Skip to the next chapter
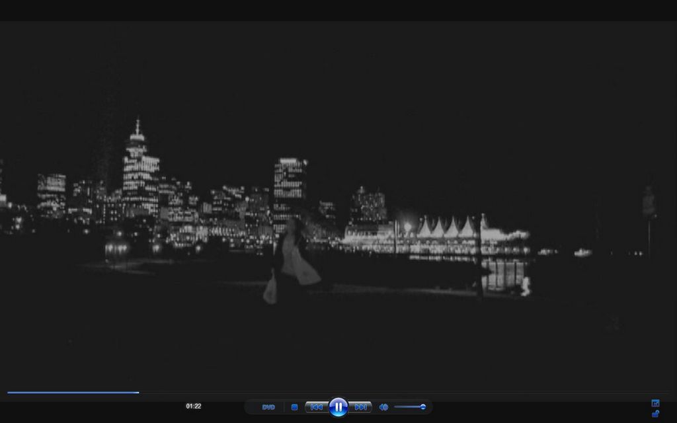Image resolution: width=677 pixels, height=423 pixels. (360, 407)
